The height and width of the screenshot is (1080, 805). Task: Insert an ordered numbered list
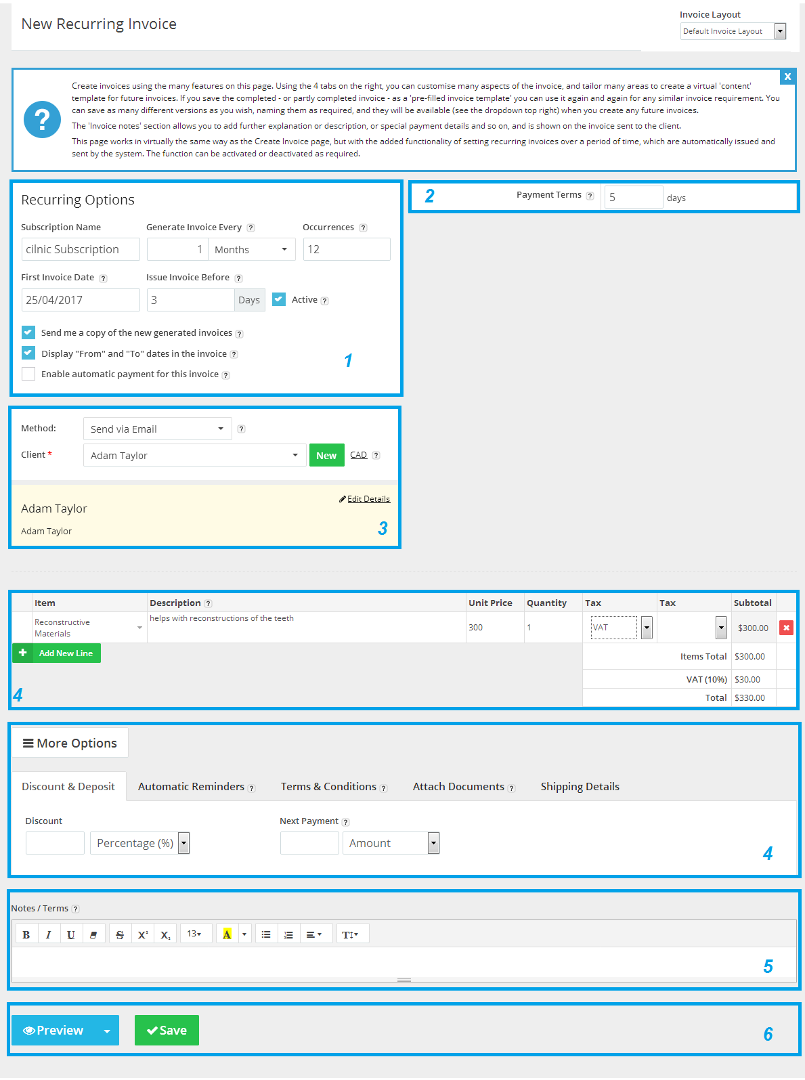[x=288, y=934]
